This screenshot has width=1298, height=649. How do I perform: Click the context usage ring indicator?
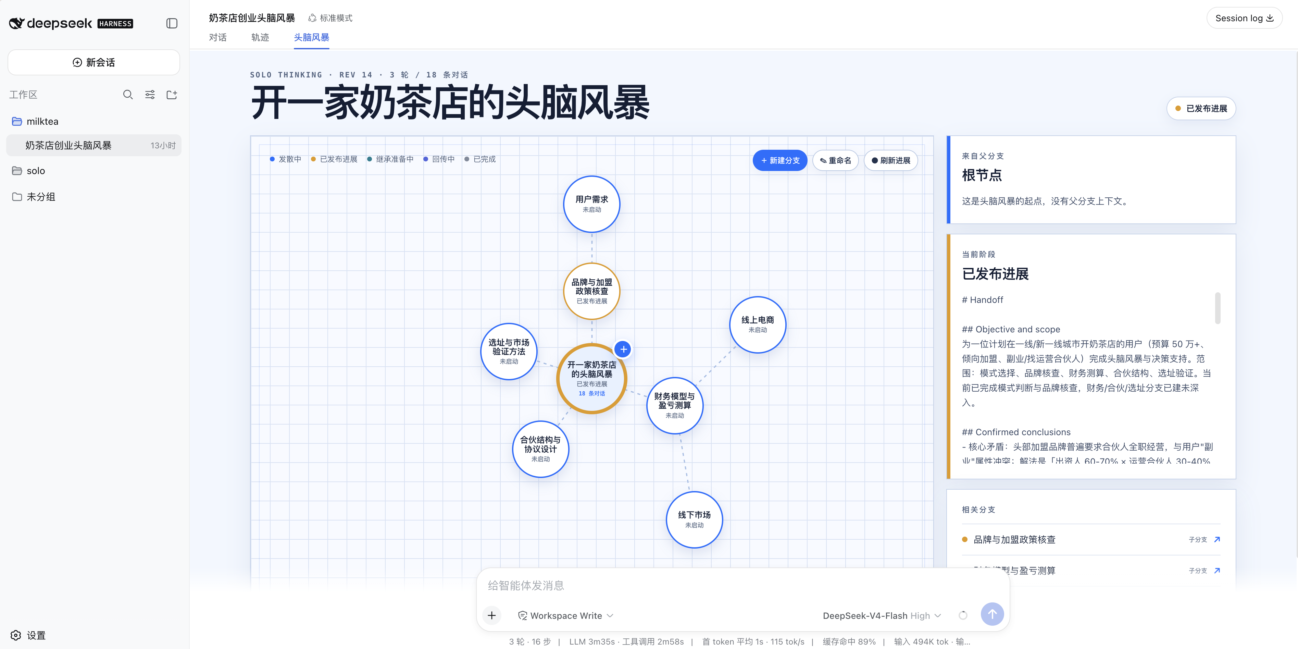pos(963,615)
